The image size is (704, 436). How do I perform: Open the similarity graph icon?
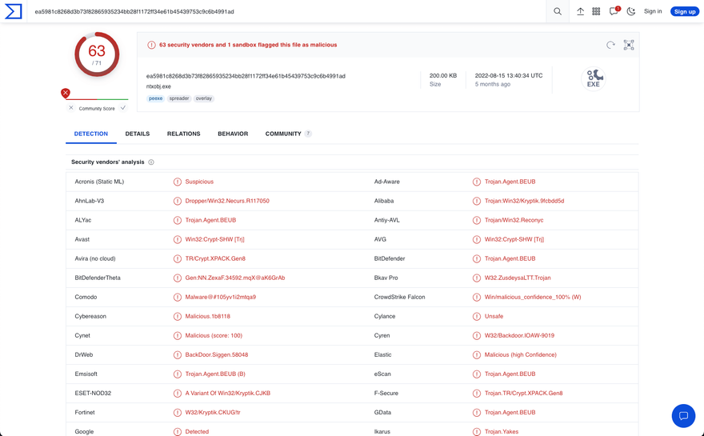(629, 45)
